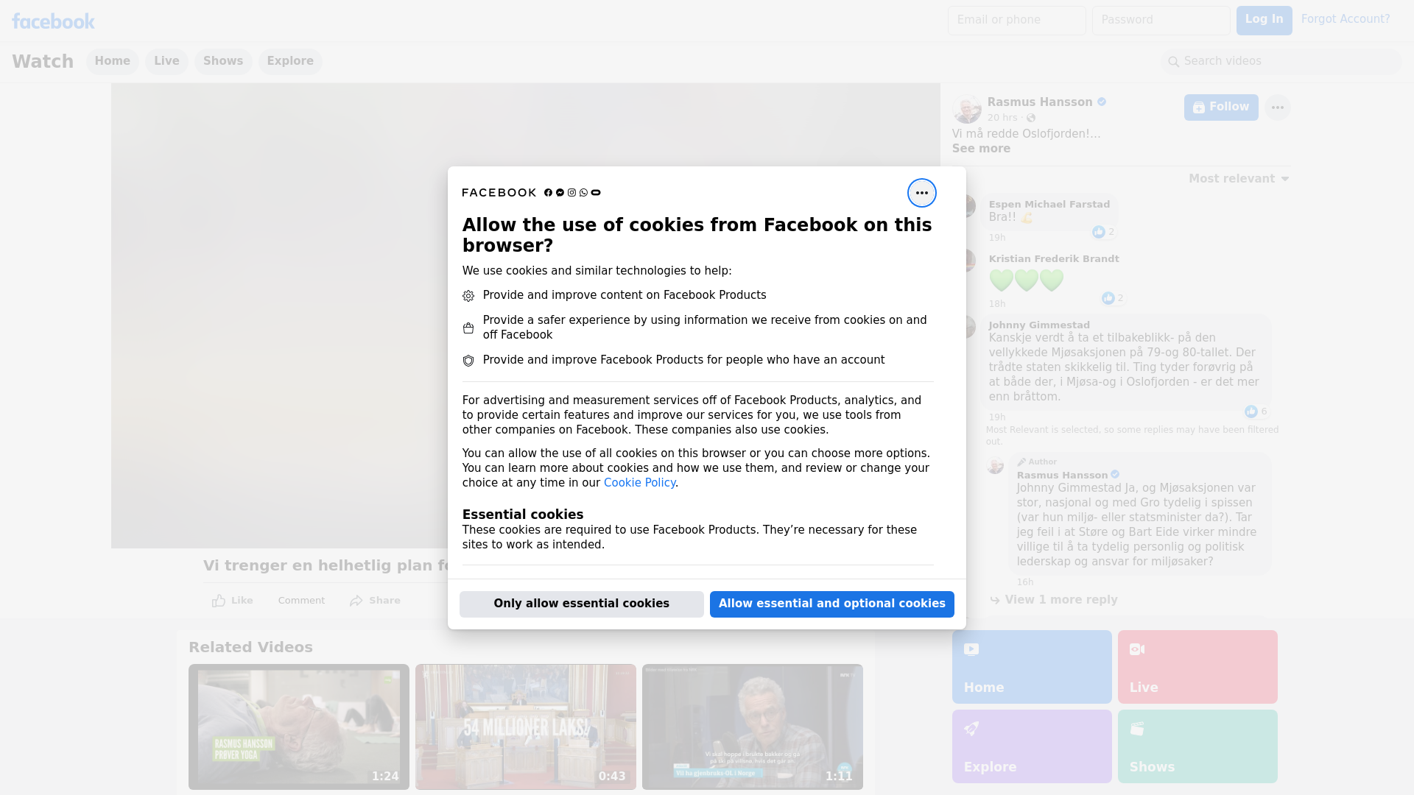The width and height of the screenshot is (1414, 795).
Task: Expand the Most relevant comment sorting dropdown
Action: 1239,179
